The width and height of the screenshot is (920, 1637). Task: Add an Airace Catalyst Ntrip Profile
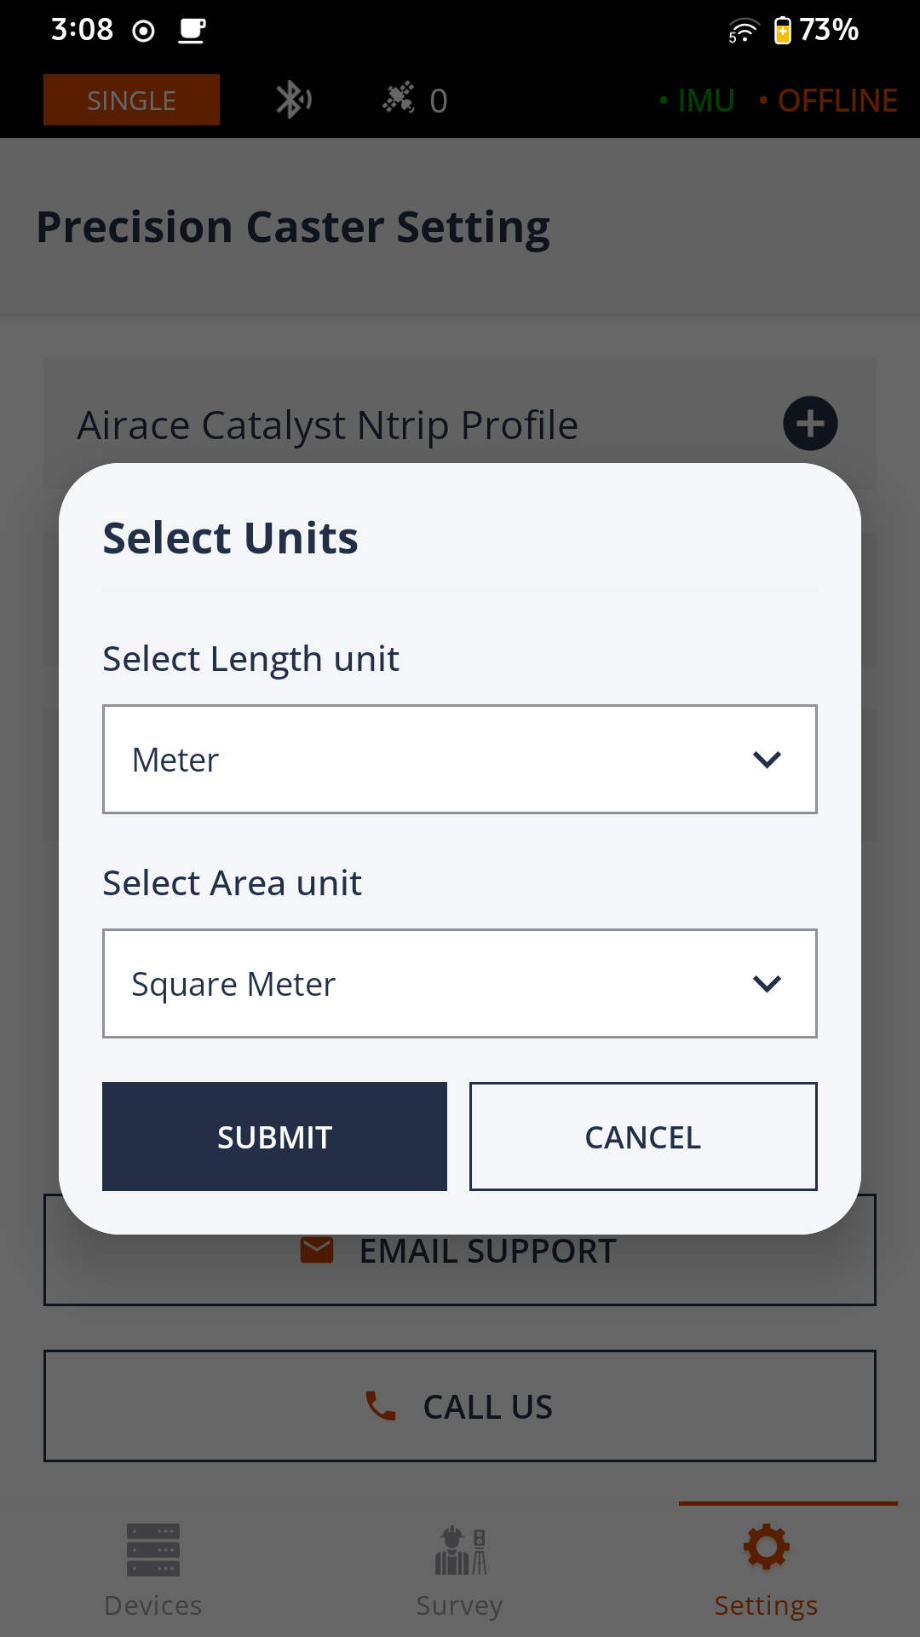[x=810, y=423]
